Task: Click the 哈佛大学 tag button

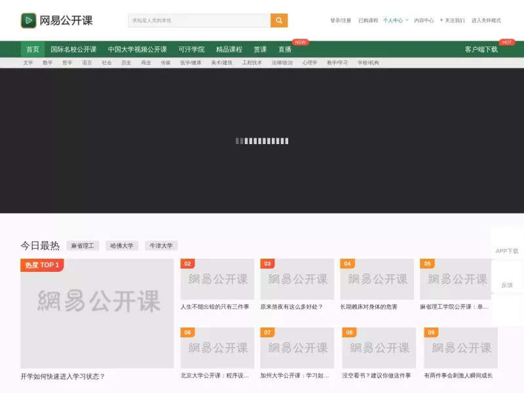Action: [x=122, y=246]
